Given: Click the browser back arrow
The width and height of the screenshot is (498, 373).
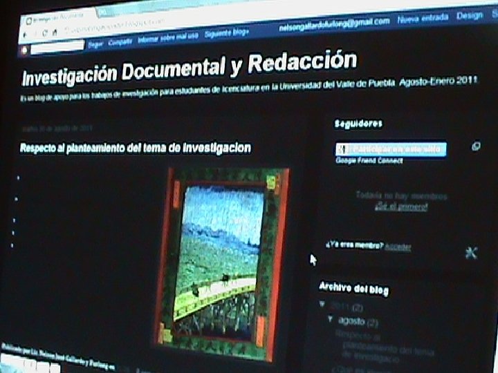Looking at the screenshot, I should pyautogui.click(x=26, y=34).
